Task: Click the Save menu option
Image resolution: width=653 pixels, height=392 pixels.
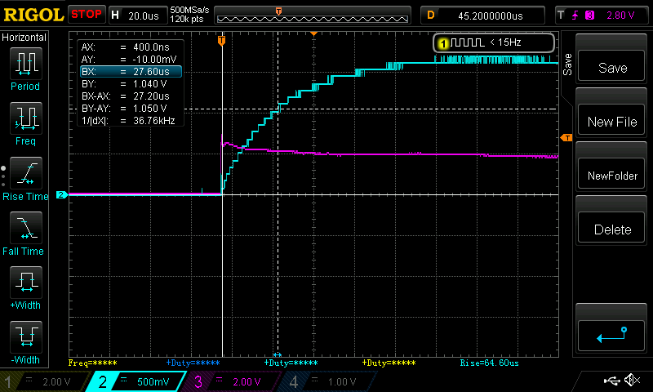Action: [611, 68]
